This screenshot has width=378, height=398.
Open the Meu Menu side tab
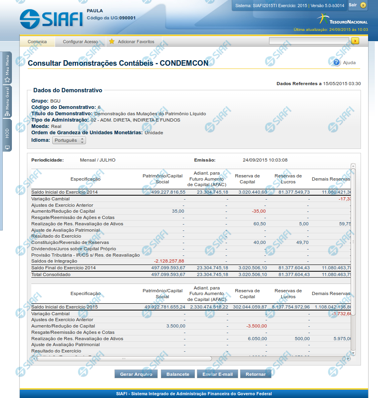click(7, 68)
